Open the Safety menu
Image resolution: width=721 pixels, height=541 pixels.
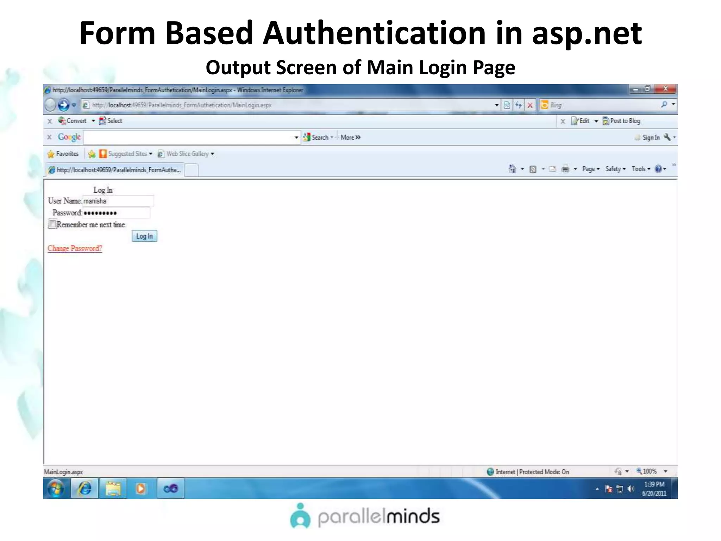pyautogui.click(x=615, y=169)
